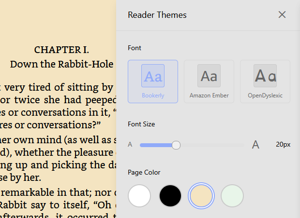
Task: Choose the white page color
Action: pyautogui.click(x=139, y=196)
